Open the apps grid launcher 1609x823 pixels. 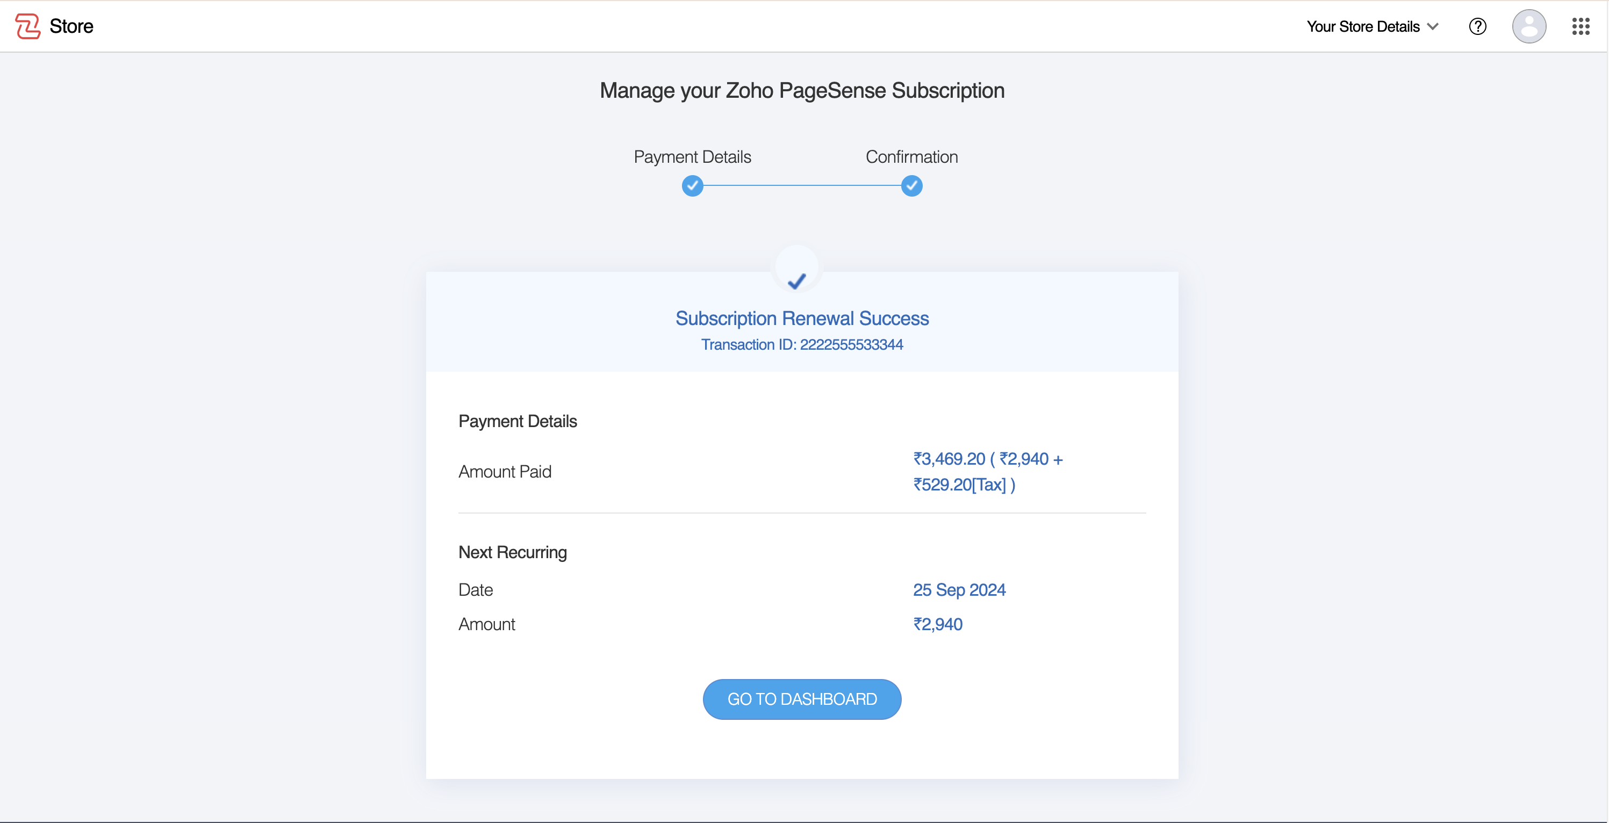(x=1581, y=26)
